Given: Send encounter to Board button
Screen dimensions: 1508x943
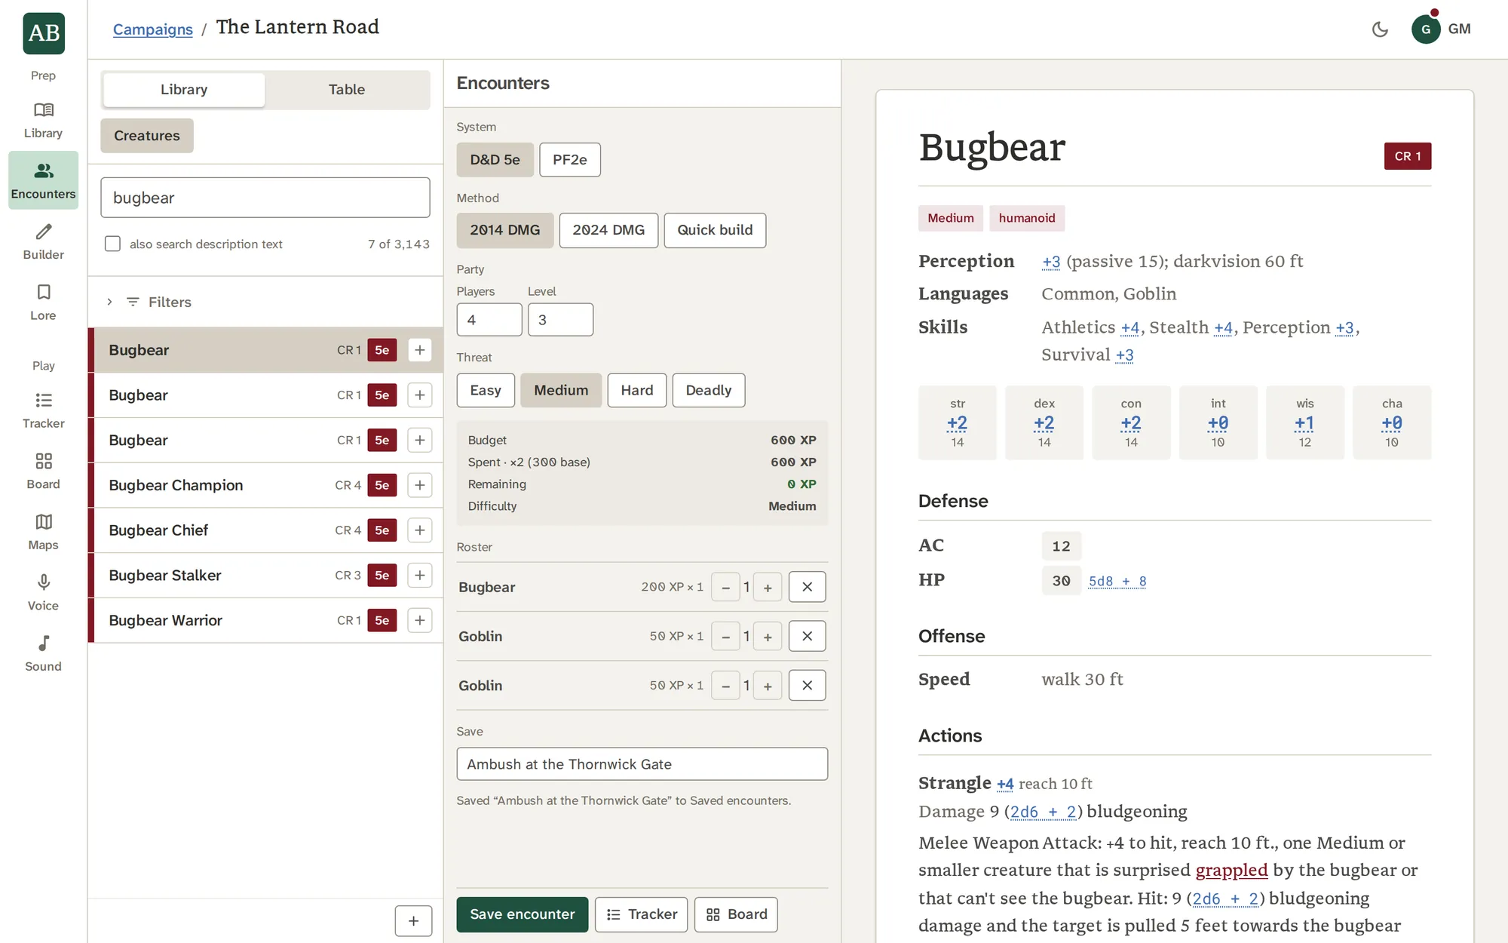Looking at the screenshot, I should coord(736,914).
